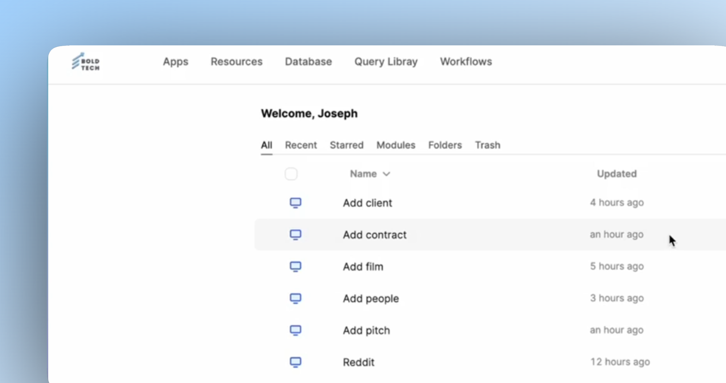Navigate to the Database section
726x383 pixels.
point(308,62)
